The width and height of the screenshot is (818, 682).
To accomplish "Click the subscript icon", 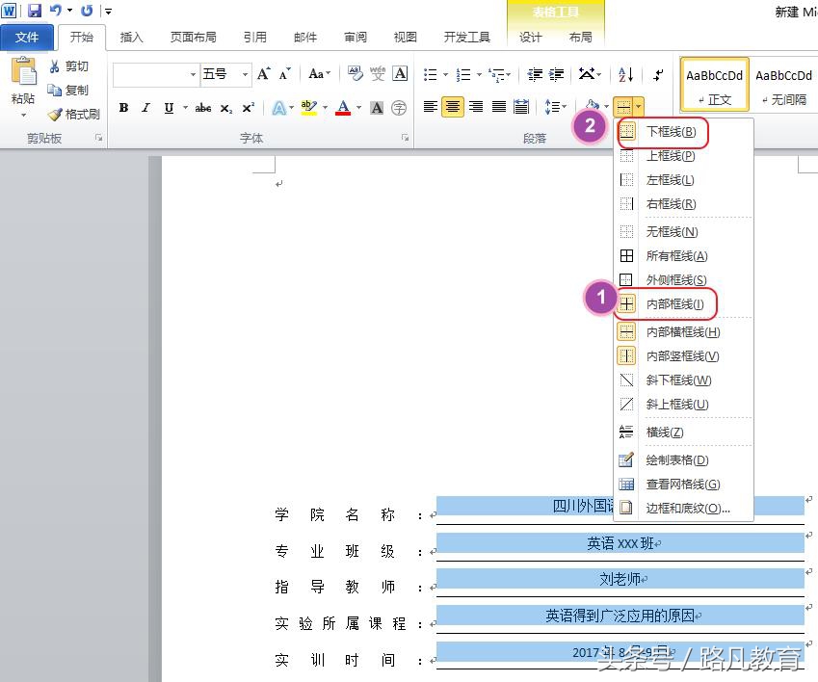I will (224, 108).
